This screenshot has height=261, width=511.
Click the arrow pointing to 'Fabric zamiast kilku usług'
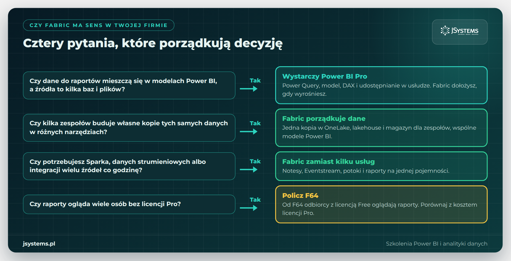(x=248, y=169)
